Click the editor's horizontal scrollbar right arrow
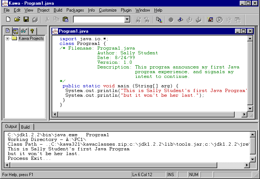The height and width of the screenshot is (179, 260). (x=244, y=115)
